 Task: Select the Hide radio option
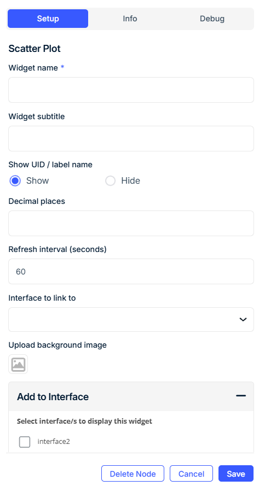click(110, 181)
